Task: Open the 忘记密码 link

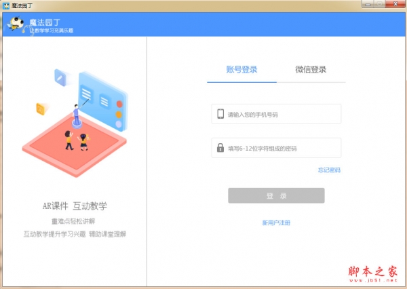Action: [x=329, y=170]
